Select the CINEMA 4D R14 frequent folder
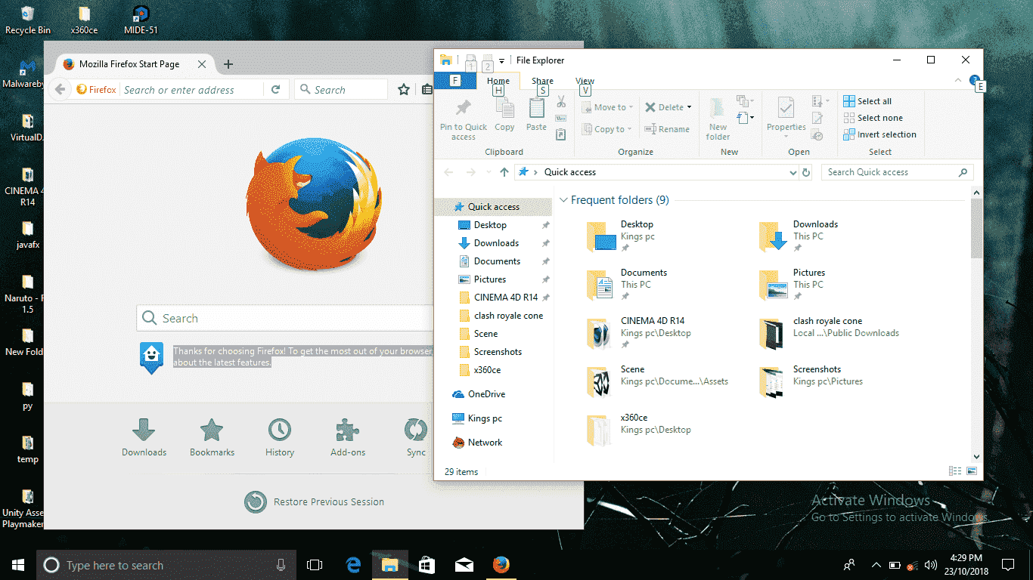The width and height of the screenshot is (1033, 580). coord(639,333)
